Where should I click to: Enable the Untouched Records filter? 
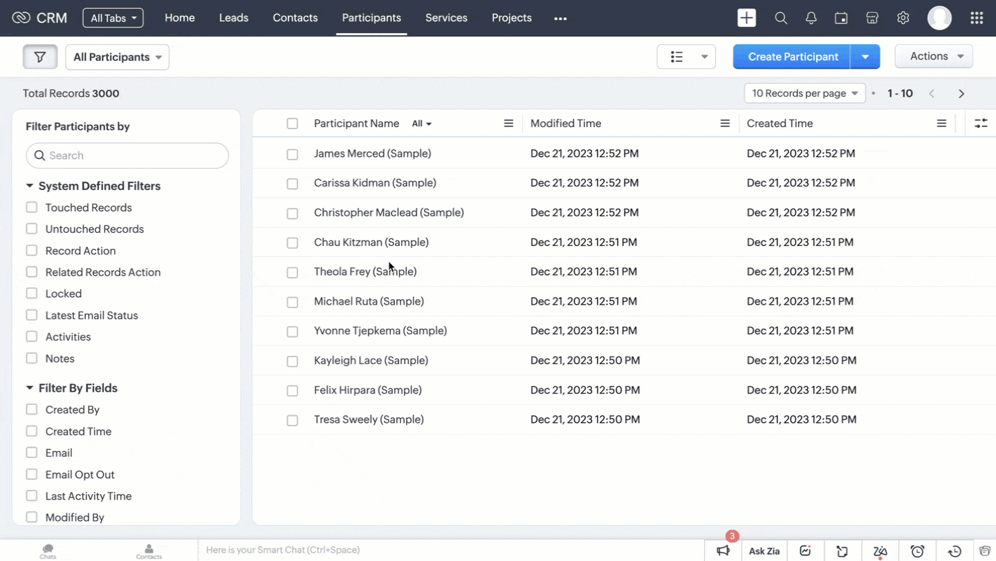pos(32,229)
